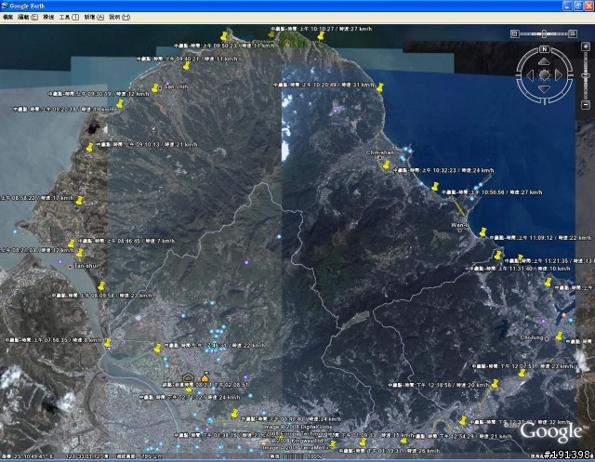The height and width of the screenshot is (462, 595).
Task: Select the yellow pushpin labeled 10:56:56
Action: coord(435,187)
